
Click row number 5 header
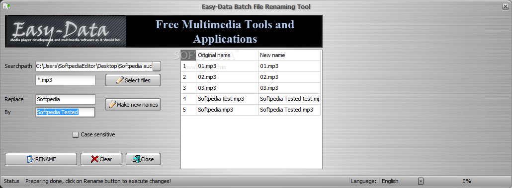click(188, 110)
